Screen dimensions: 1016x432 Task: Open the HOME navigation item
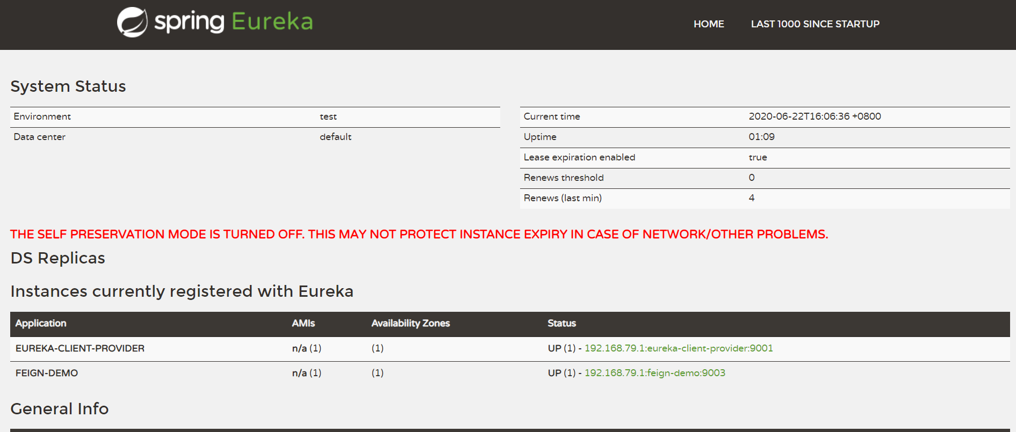coord(709,24)
